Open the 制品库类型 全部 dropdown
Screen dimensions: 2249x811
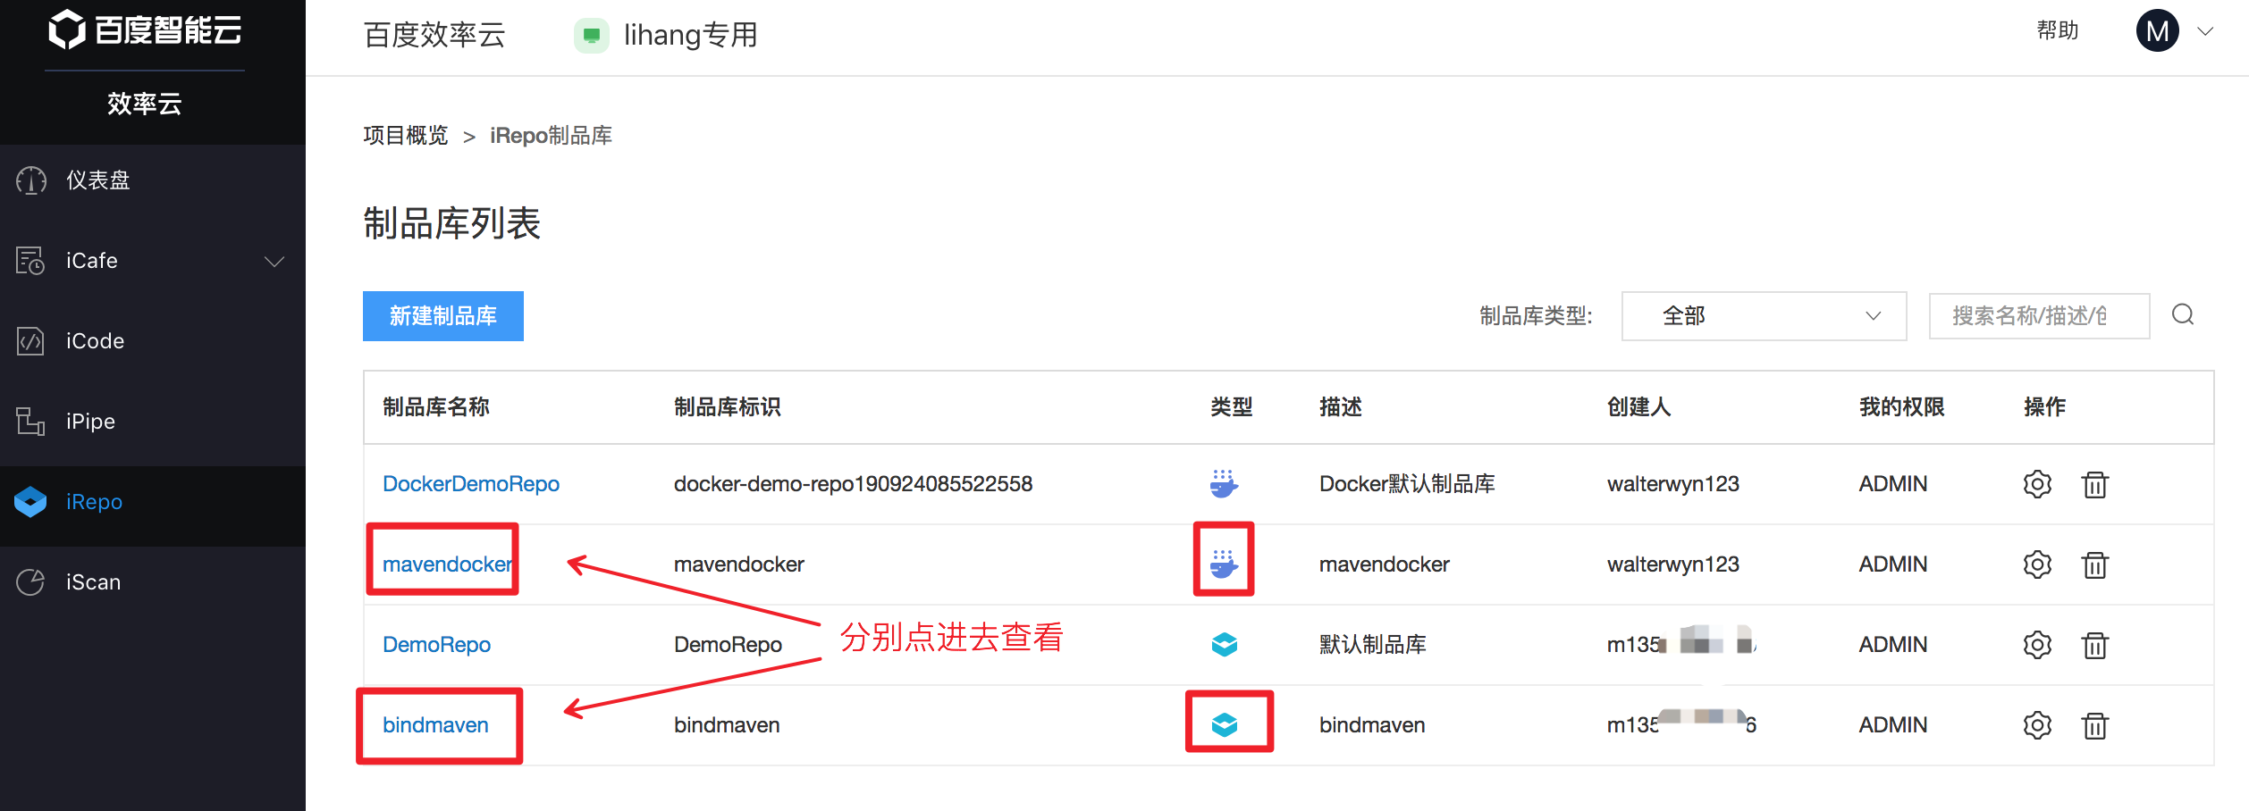point(1764,316)
